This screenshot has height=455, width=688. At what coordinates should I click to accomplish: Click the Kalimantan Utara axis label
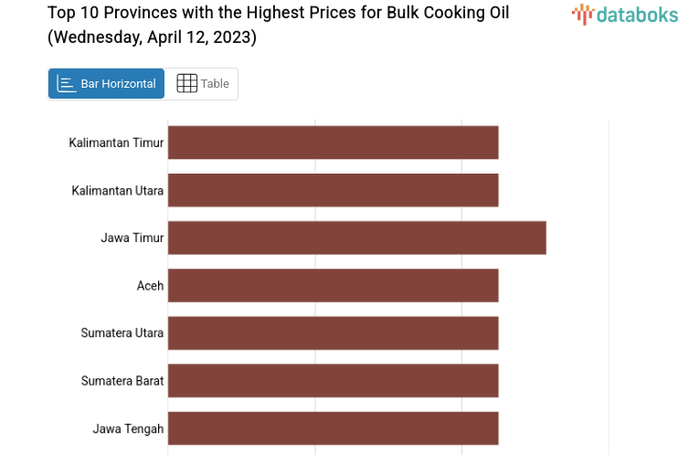click(x=118, y=190)
